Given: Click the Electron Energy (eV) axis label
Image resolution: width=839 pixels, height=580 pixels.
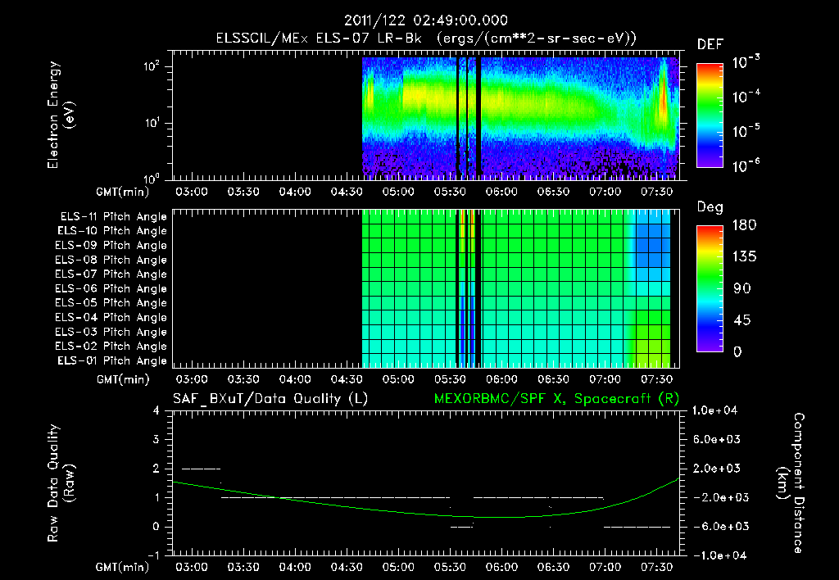Looking at the screenshot, I should [61, 115].
